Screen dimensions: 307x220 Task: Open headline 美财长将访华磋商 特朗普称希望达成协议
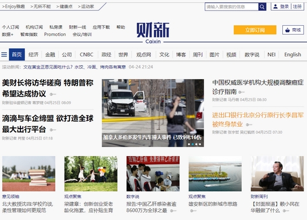coord(48,88)
